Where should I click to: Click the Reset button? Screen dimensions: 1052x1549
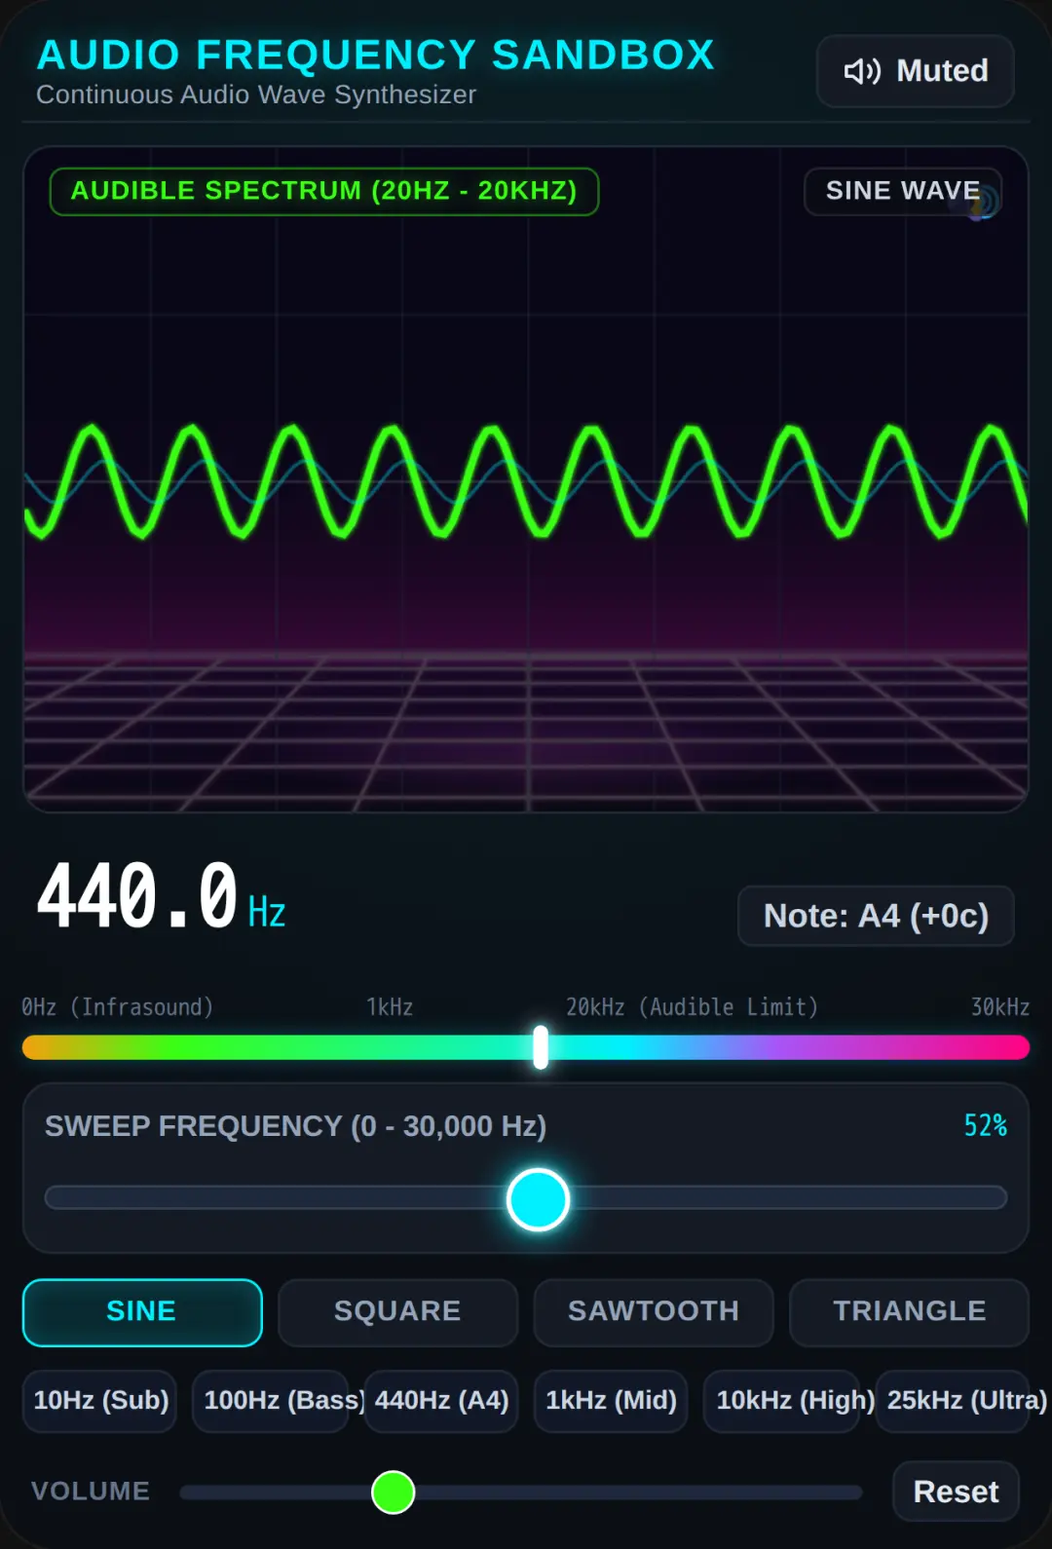coord(956,1492)
